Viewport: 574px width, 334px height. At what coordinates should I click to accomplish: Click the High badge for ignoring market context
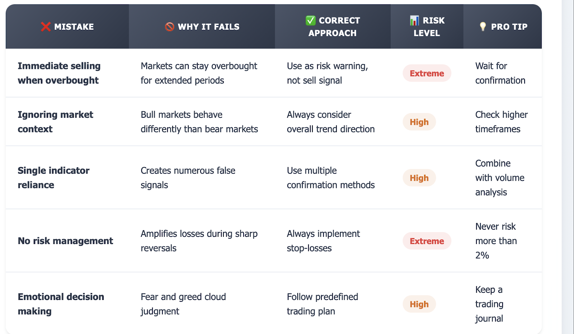tap(419, 122)
